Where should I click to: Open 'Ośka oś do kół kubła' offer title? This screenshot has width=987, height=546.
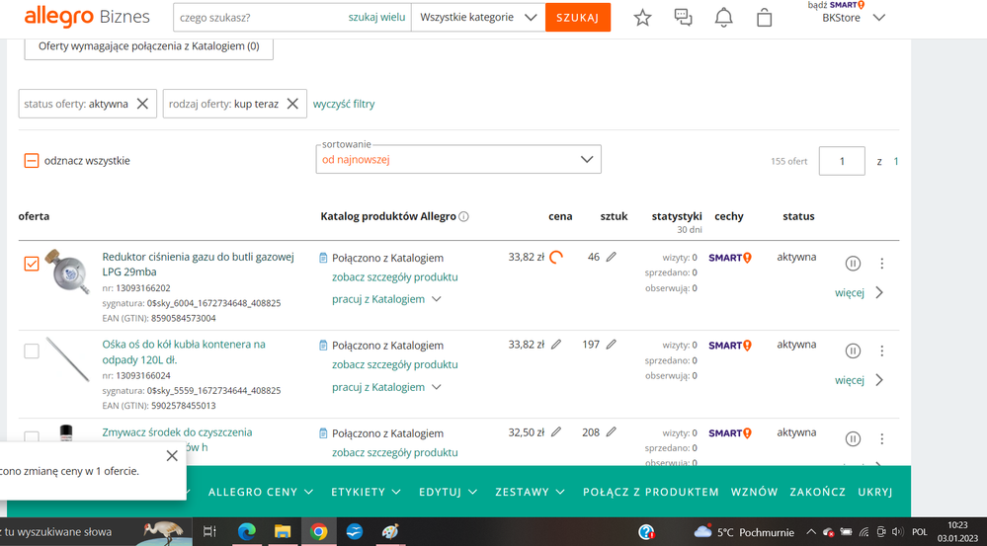[184, 352]
